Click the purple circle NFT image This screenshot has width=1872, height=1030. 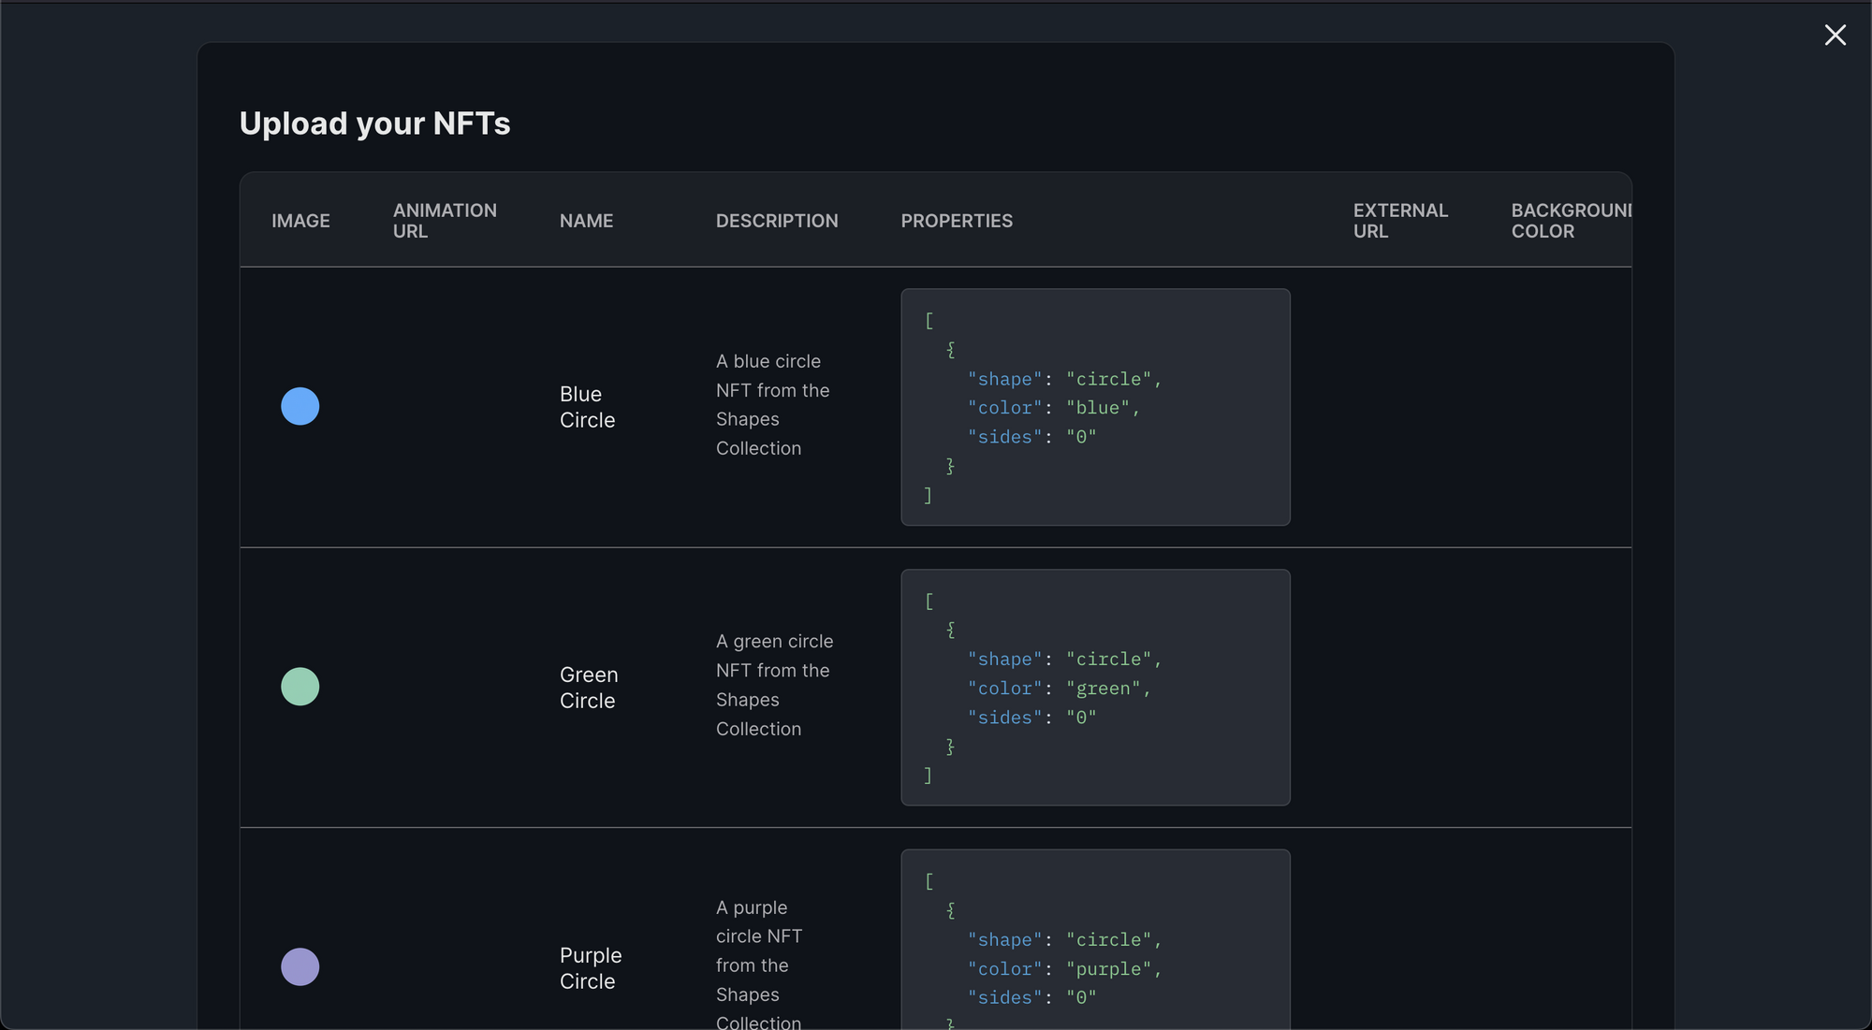coord(300,966)
